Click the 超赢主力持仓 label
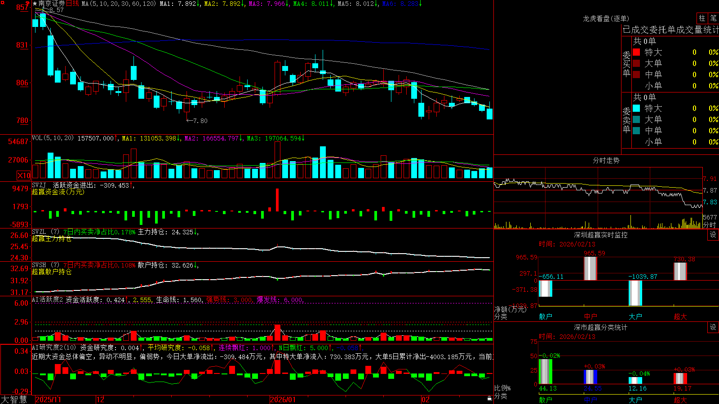Image resolution: width=719 pixels, height=404 pixels. click(x=52, y=238)
